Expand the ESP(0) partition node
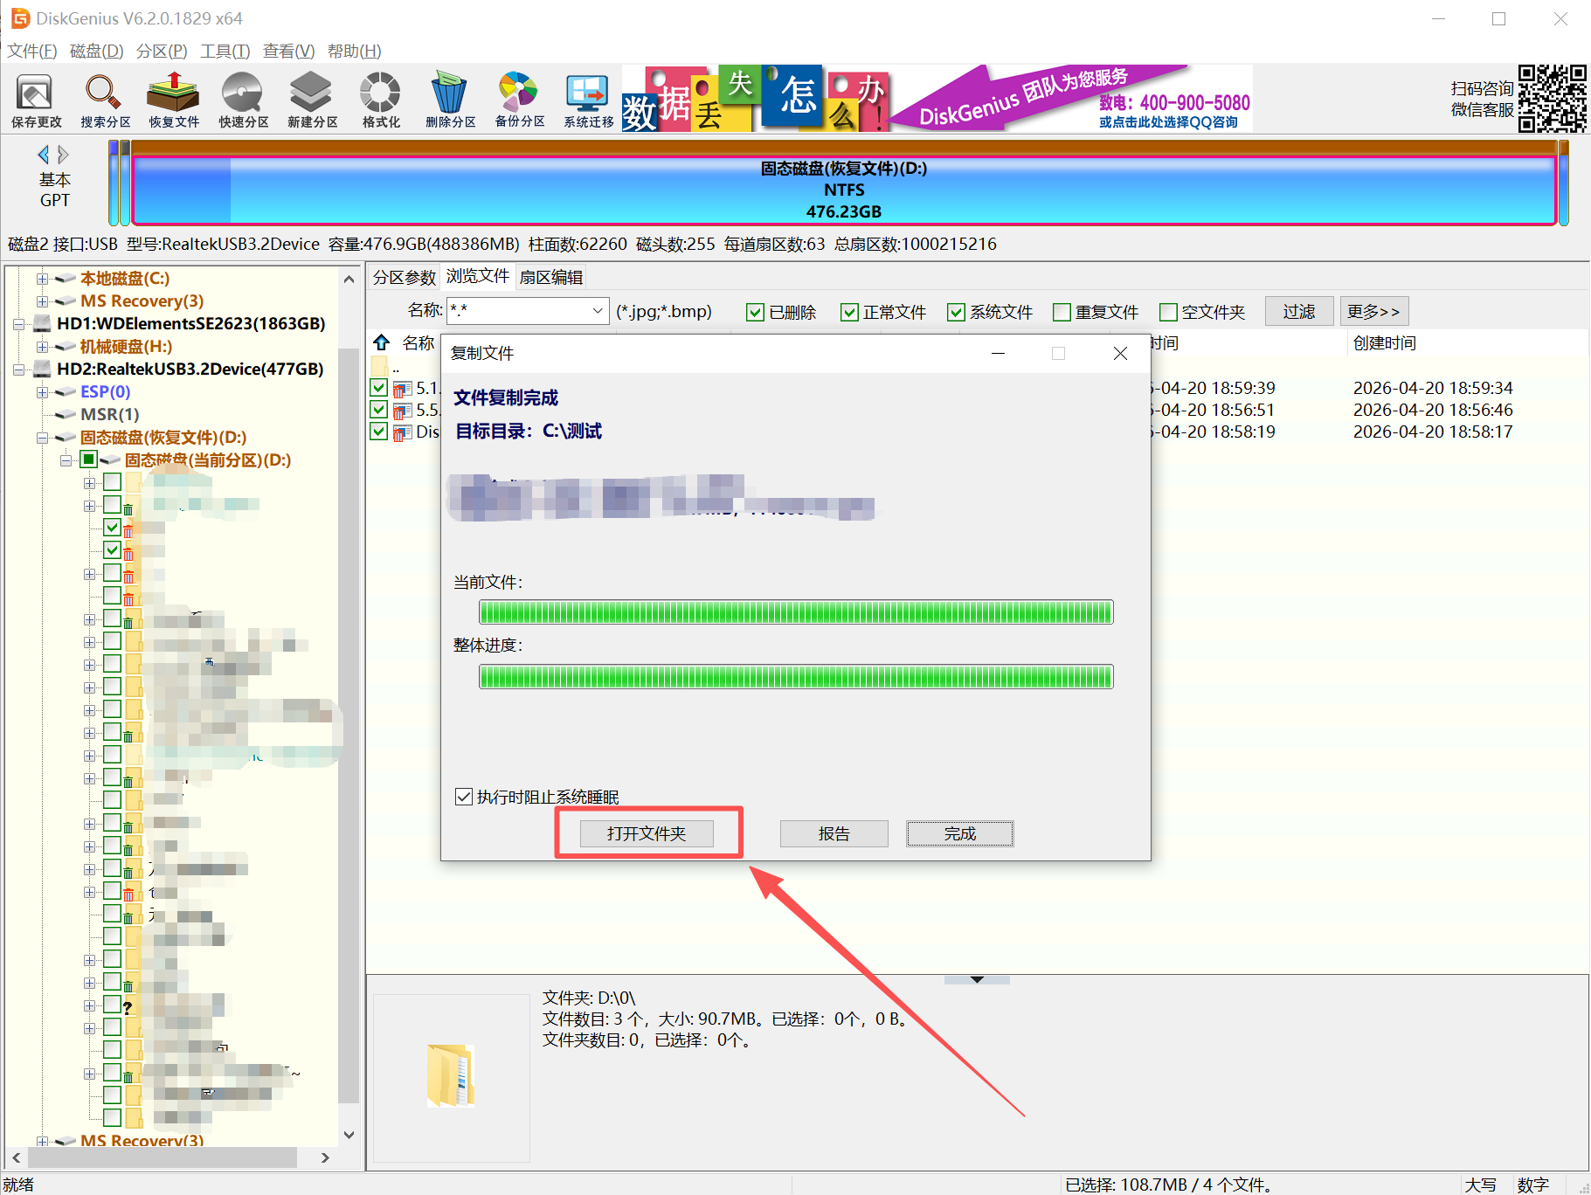The image size is (1591, 1195). click(x=42, y=392)
